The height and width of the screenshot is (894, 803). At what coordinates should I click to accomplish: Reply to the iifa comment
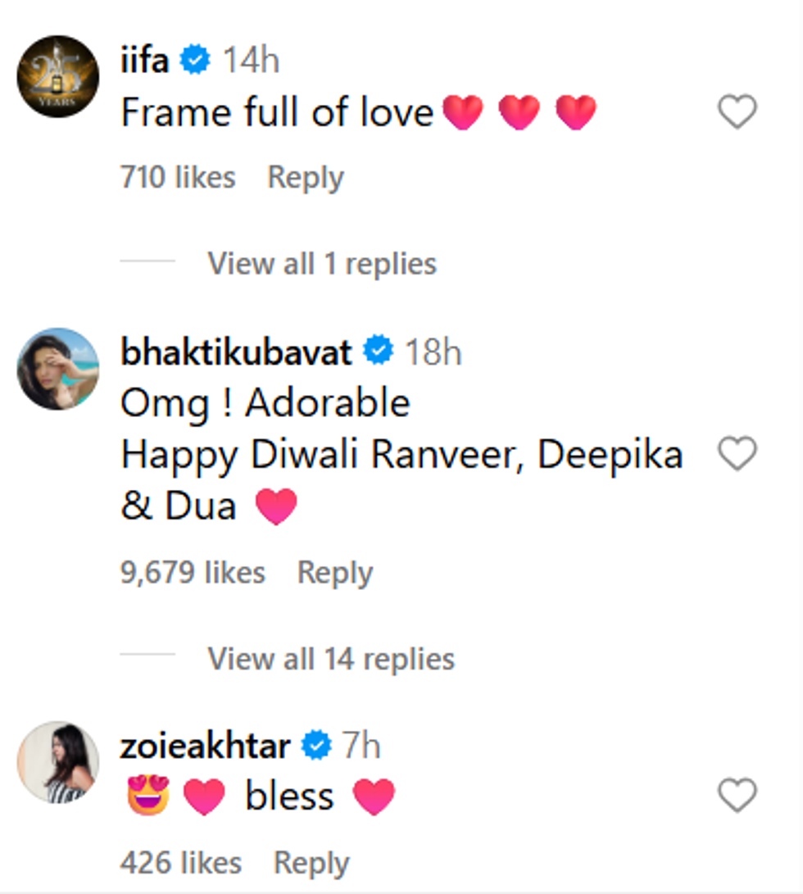pos(306,178)
